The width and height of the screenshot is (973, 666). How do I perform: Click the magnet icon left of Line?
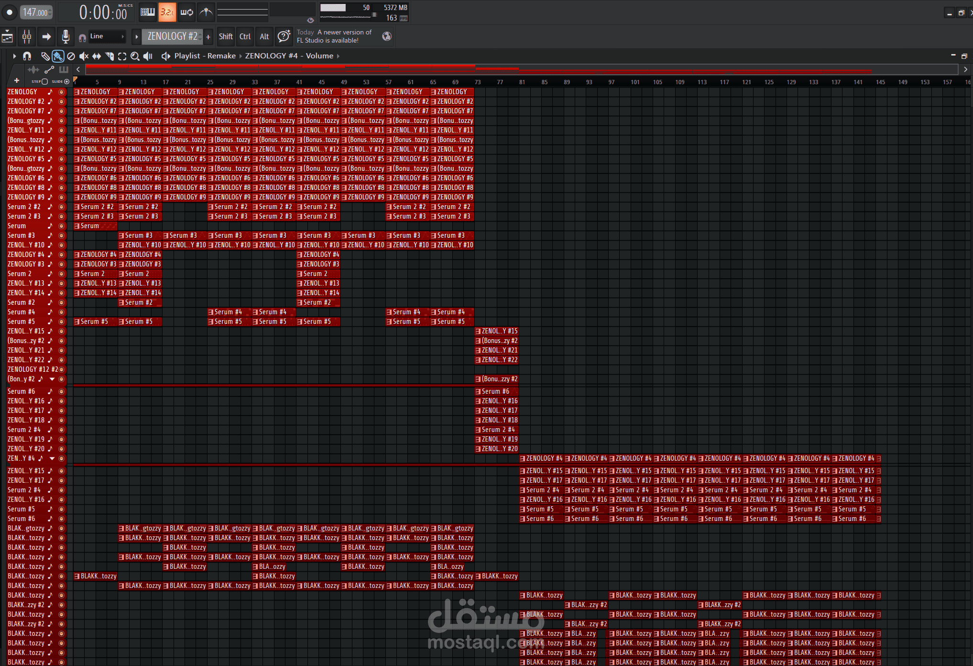[82, 37]
